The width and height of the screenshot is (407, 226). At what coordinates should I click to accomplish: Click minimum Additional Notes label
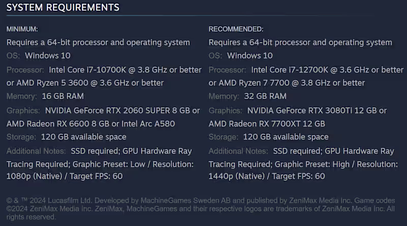click(36, 151)
